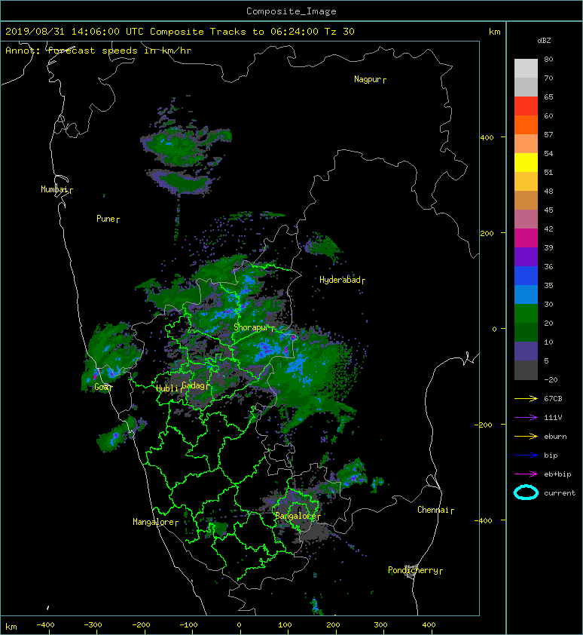583x635 pixels.
Task: Click the Nagpur city label
Action: click(x=368, y=79)
